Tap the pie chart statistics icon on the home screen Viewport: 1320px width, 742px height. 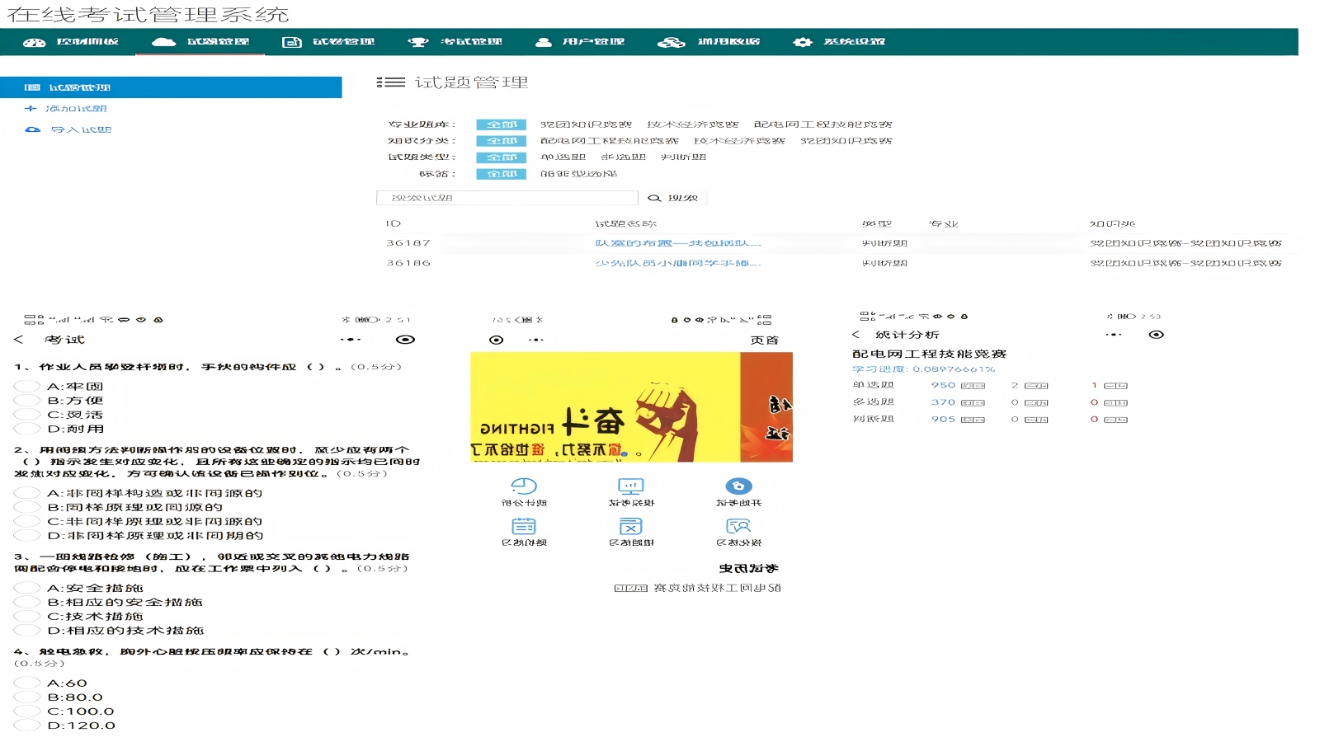click(x=524, y=486)
